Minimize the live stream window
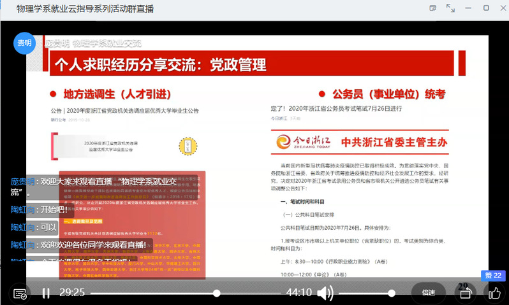The image size is (509, 305). tap(469, 8)
